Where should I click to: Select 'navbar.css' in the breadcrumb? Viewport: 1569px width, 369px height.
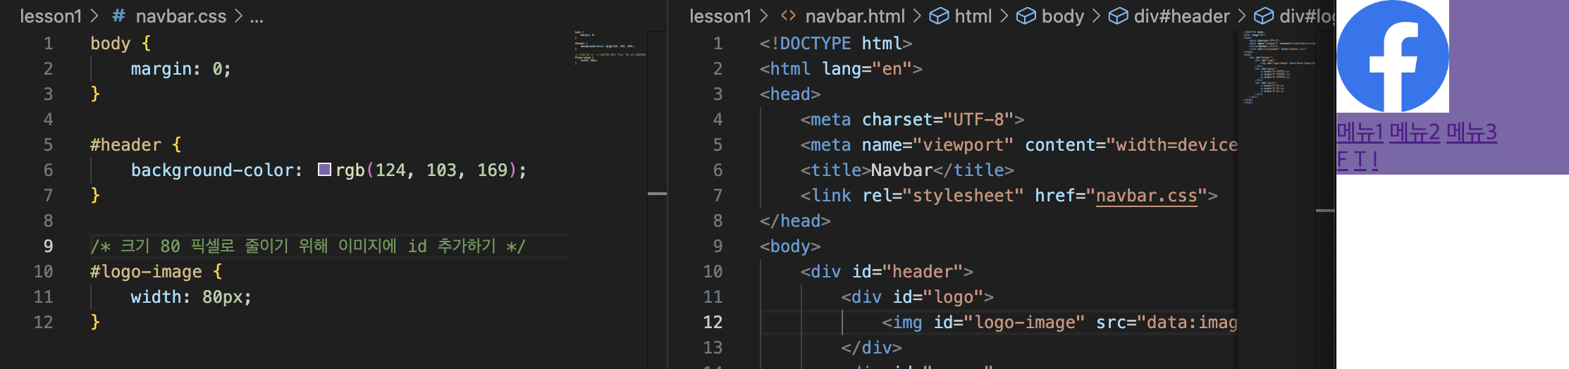click(180, 15)
